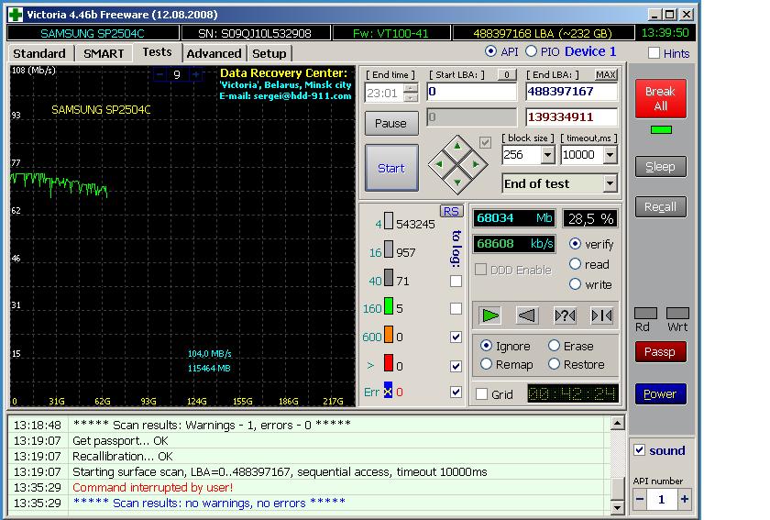770x520 pixels.
Task: Click the RS button above the log checkboxes
Action: [x=451, y=211]
